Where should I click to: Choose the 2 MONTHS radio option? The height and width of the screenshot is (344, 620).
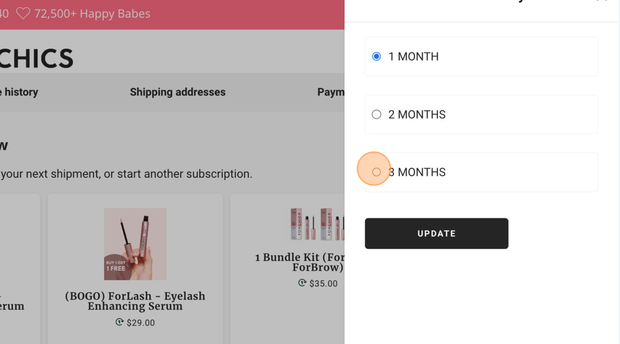(376, 114)
